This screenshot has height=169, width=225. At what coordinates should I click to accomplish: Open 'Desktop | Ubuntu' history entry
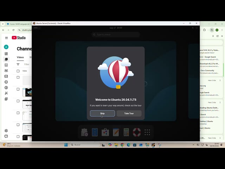(x=210, y=123)
